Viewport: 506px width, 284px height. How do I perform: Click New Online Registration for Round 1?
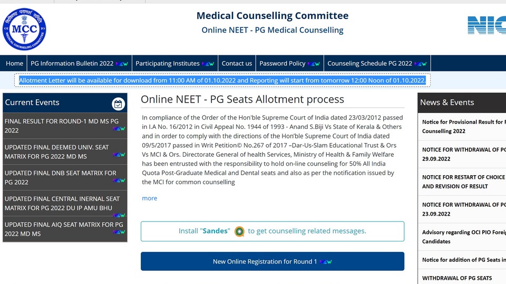pos(273,261)
